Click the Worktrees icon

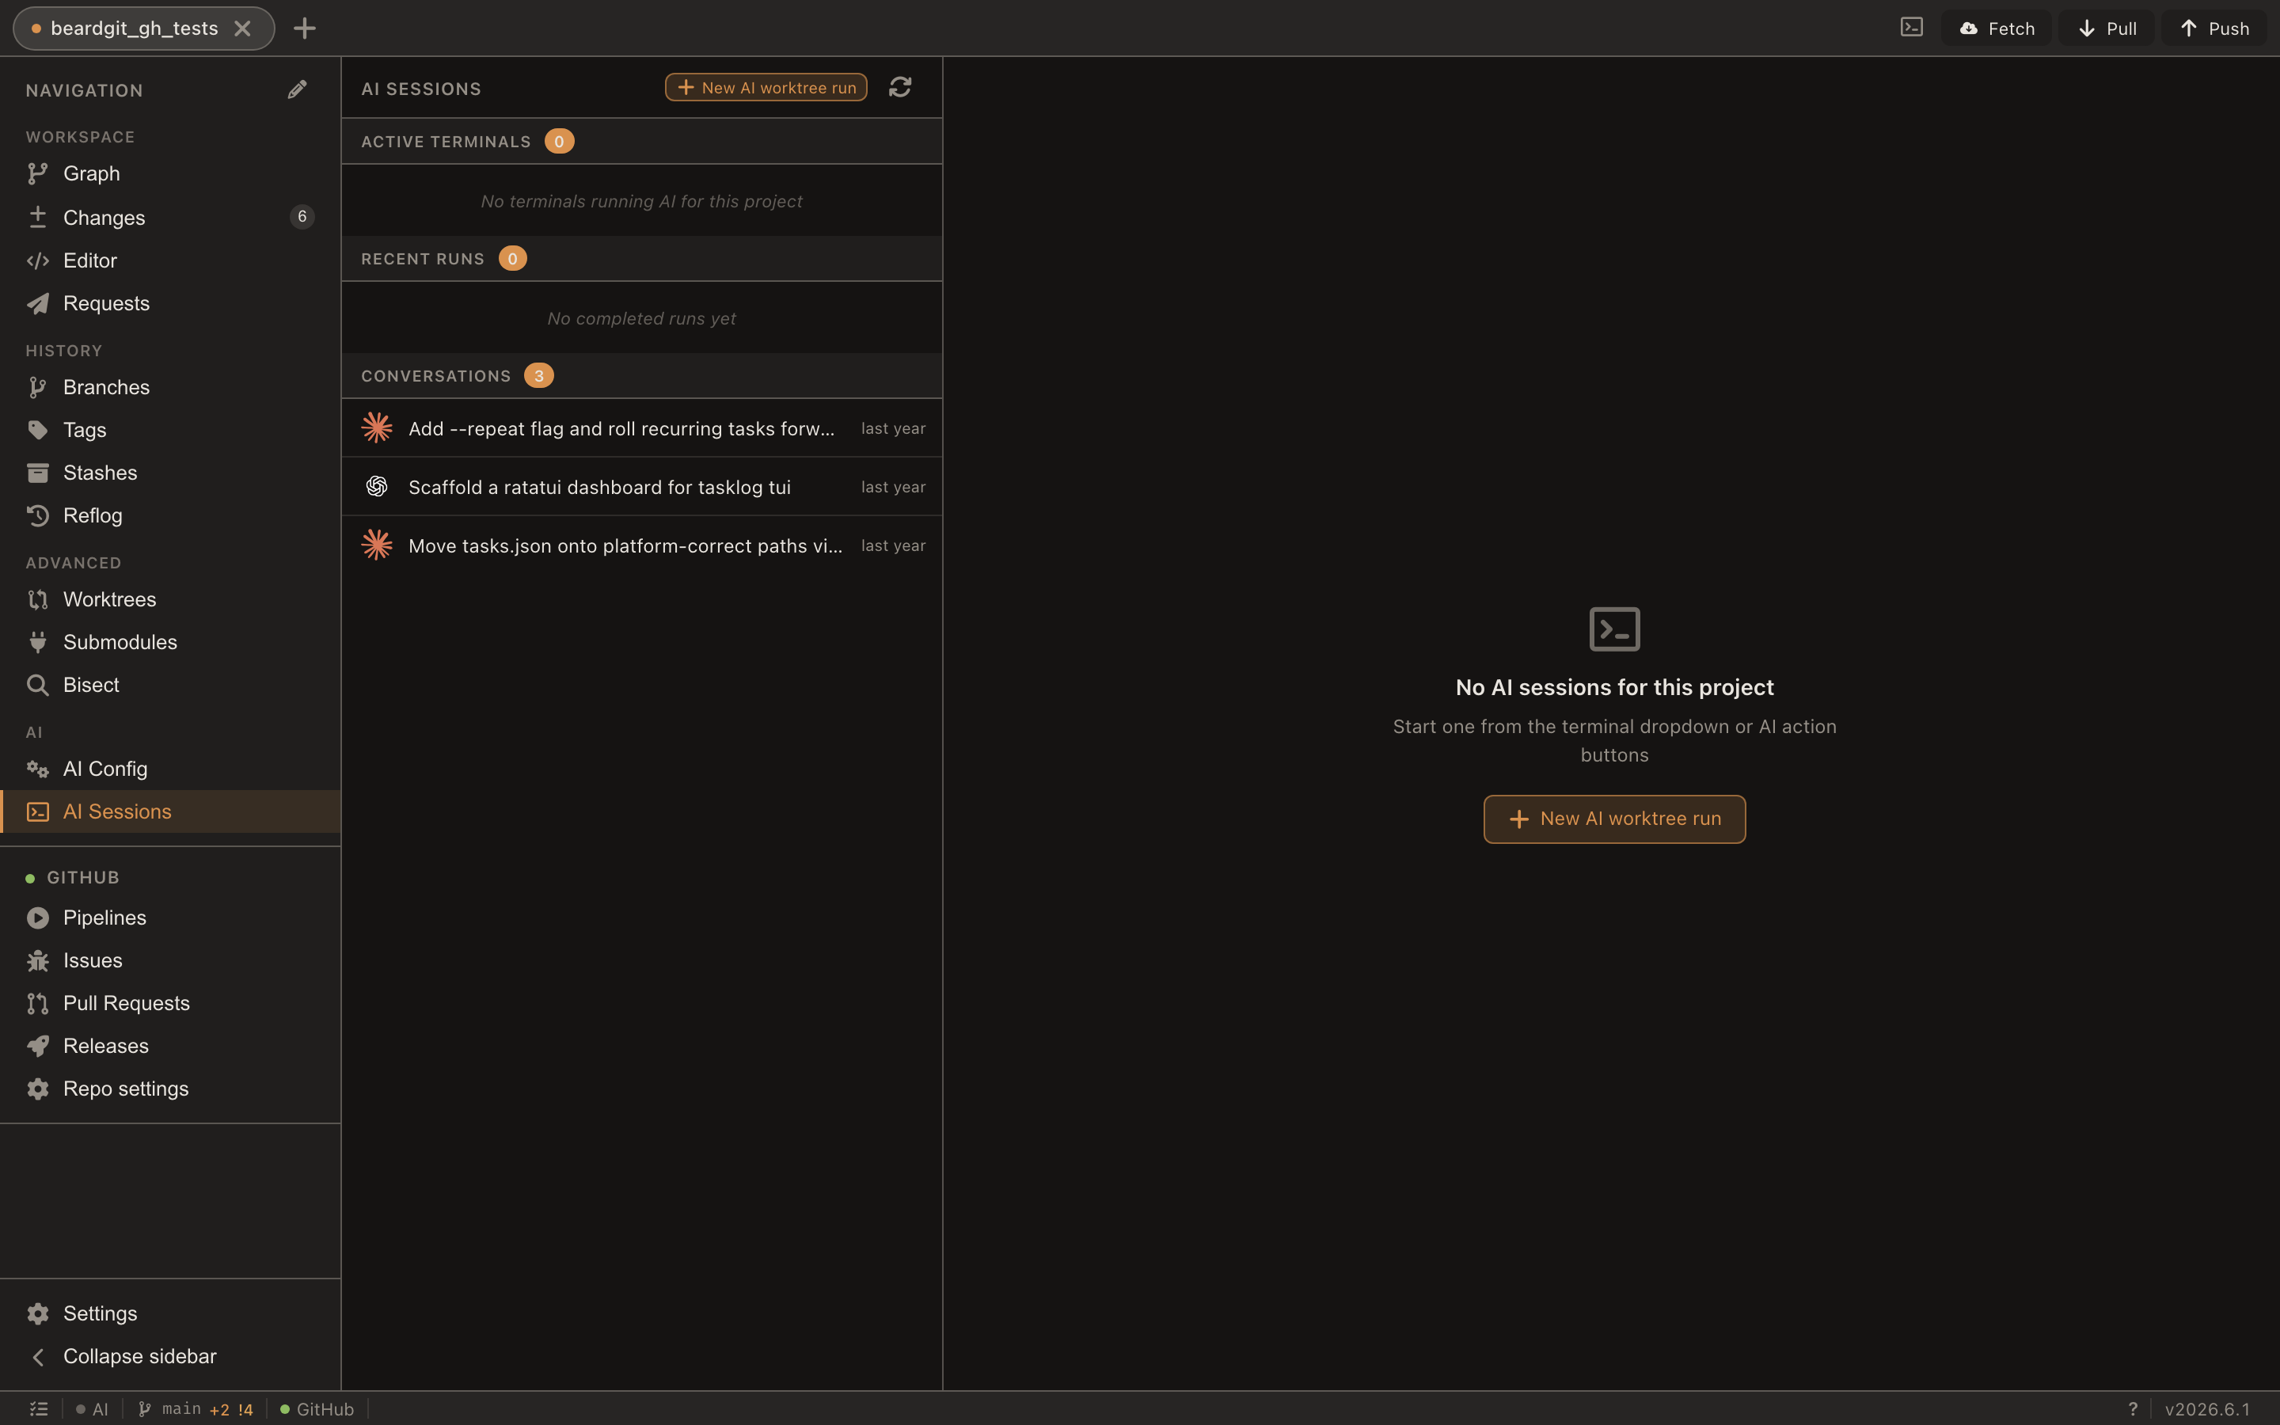pyautogui.click(x=38, y=599)
